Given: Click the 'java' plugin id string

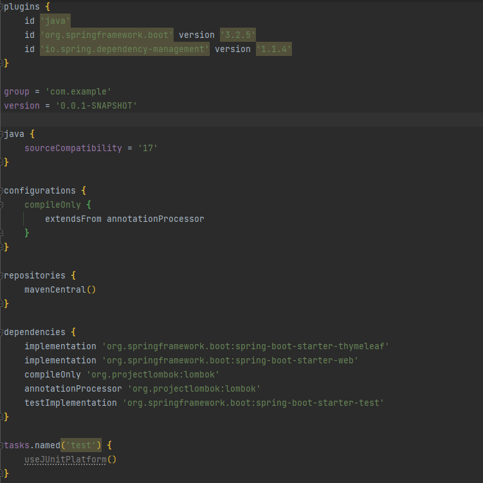Looking at the screenshot, I should 55,21.
